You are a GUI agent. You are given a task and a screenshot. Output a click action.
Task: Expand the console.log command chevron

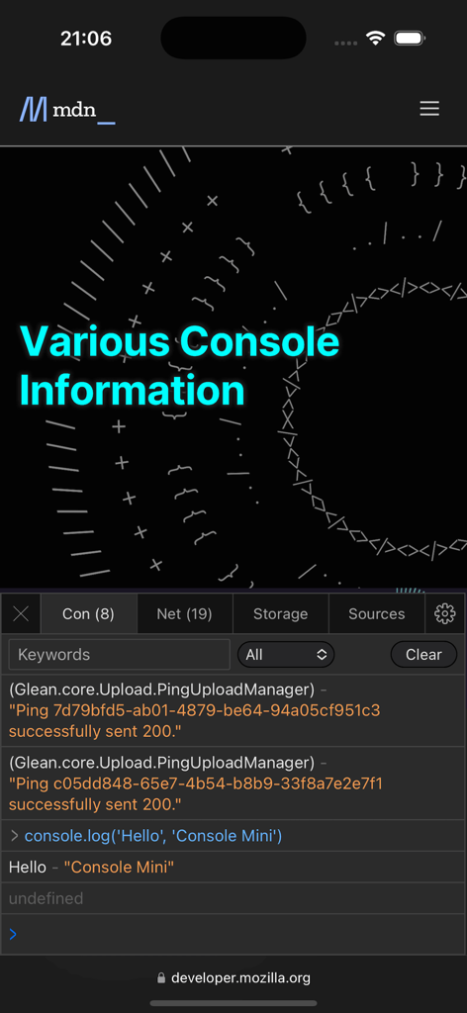14,836
